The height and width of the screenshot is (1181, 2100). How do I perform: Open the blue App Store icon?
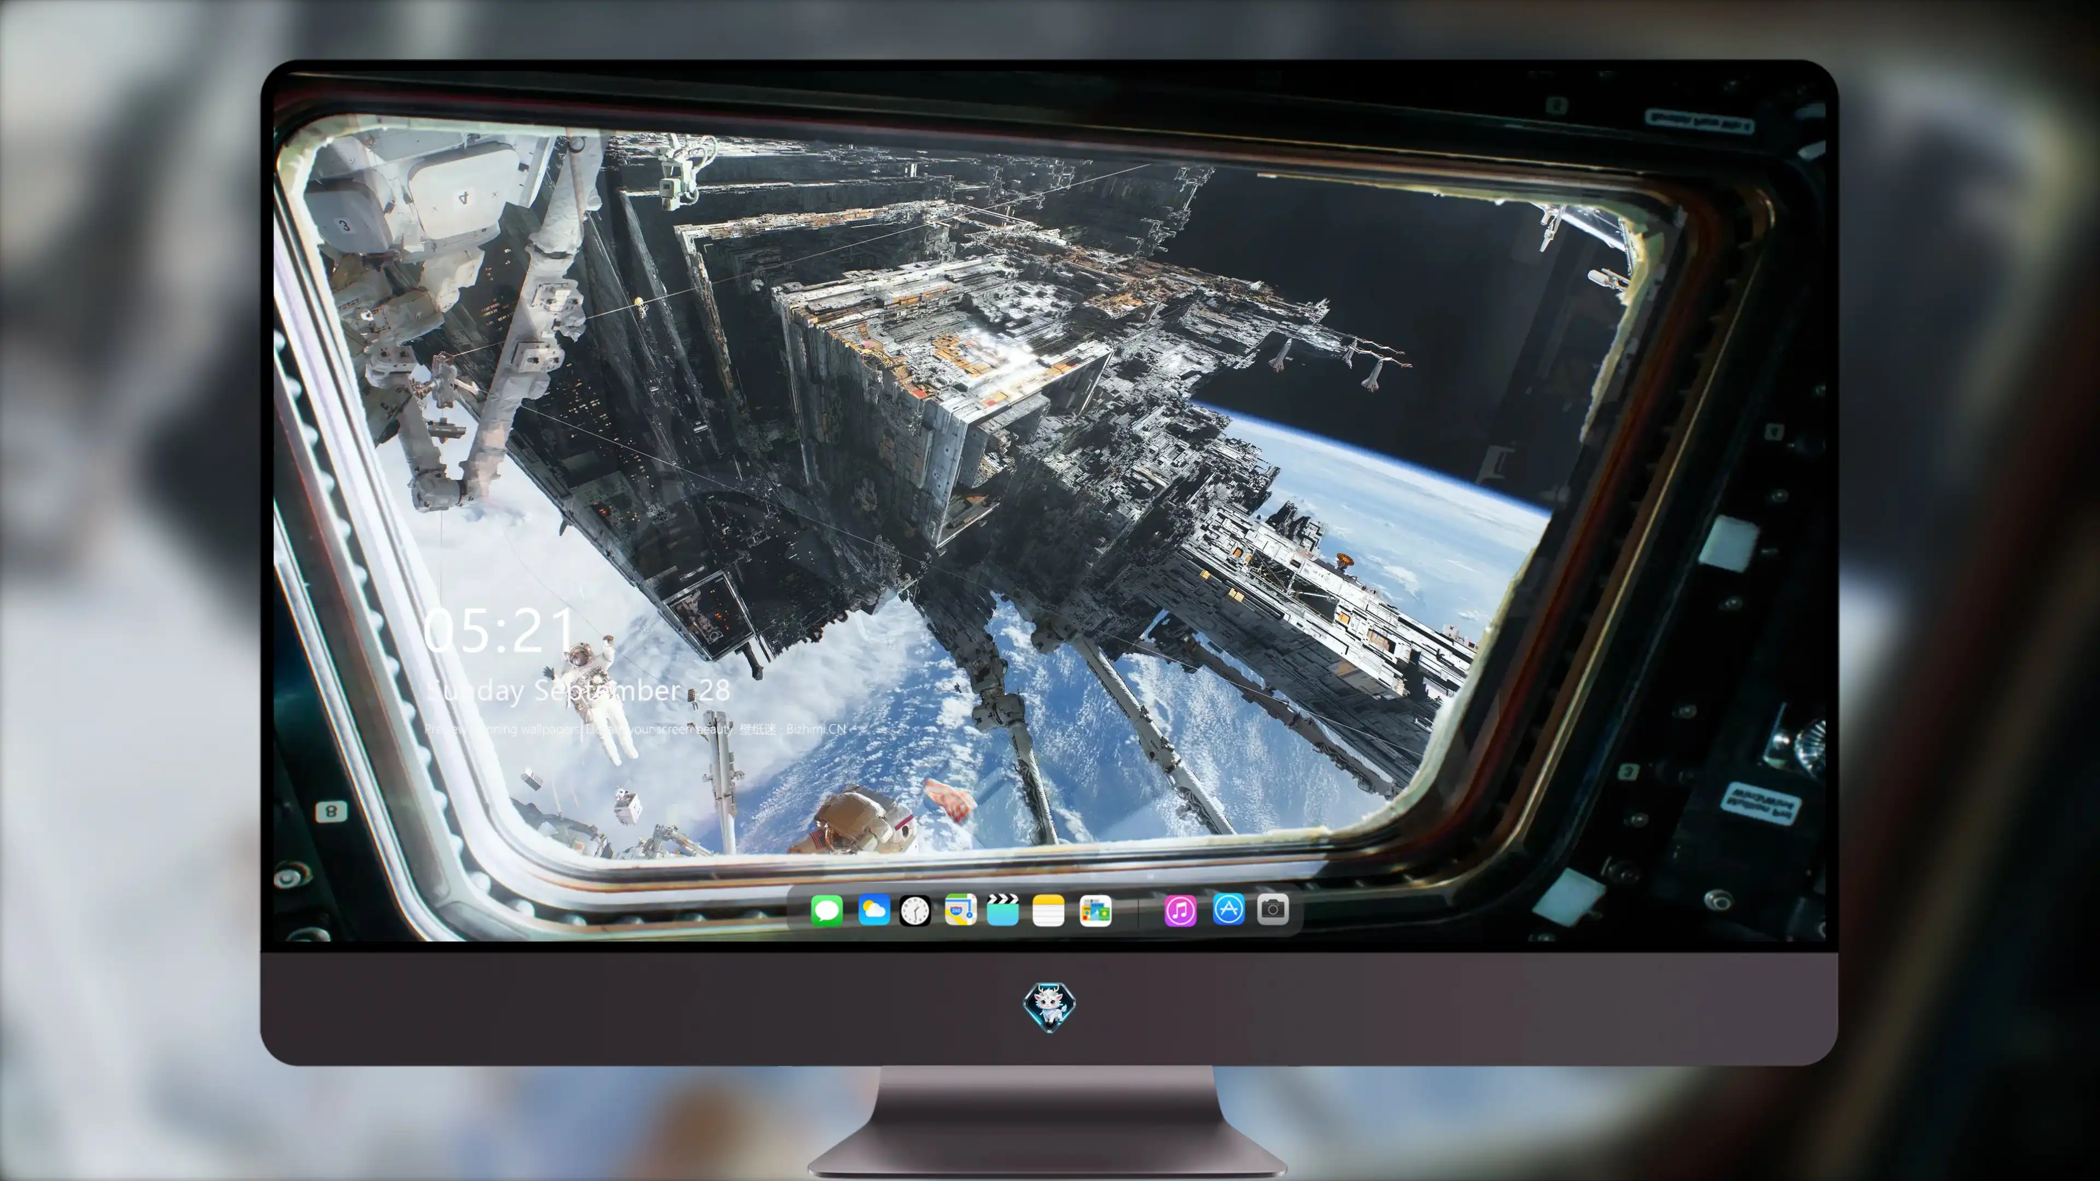point(1228,909)
